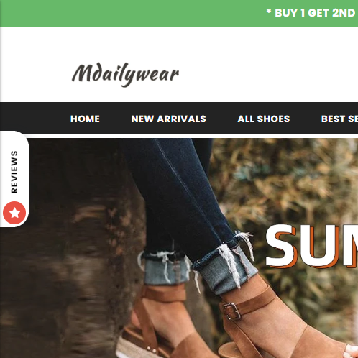
Task: Open the partially visible BEST SE menu item
Action: pos(339,119)
